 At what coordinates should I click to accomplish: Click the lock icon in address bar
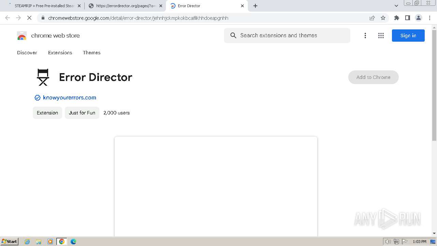(43, 18)
